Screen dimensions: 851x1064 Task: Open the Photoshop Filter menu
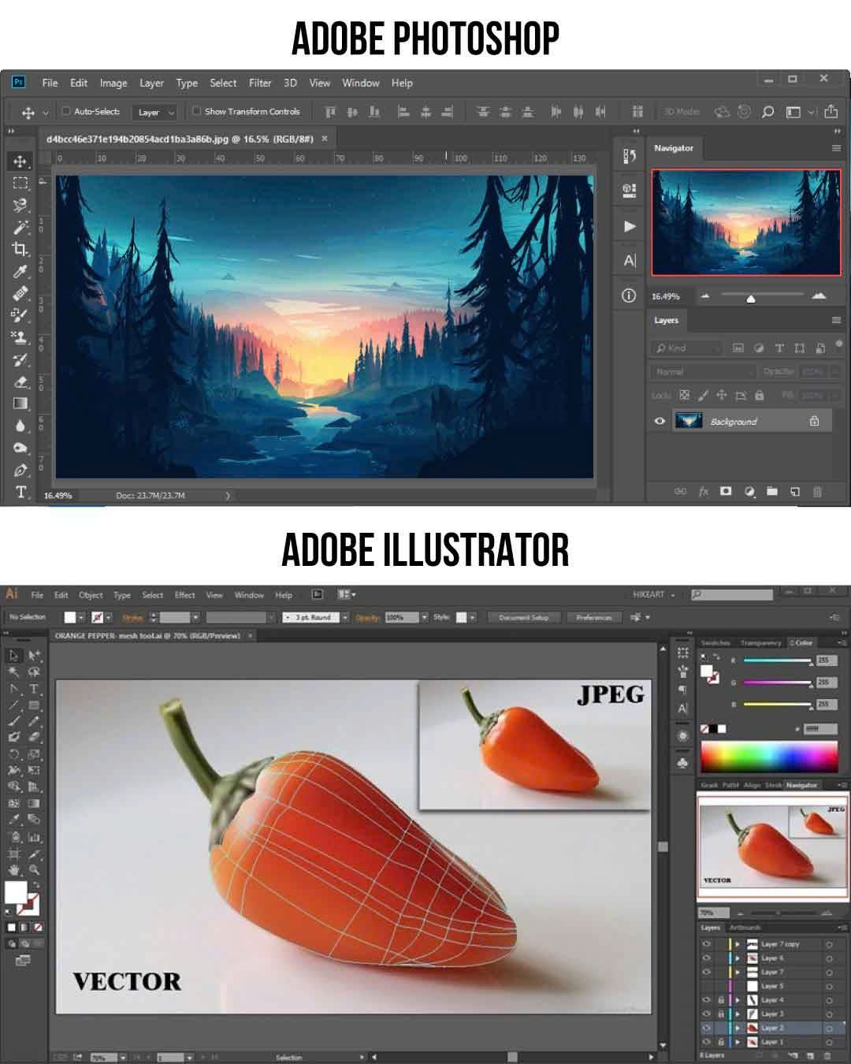coord(260,83)
